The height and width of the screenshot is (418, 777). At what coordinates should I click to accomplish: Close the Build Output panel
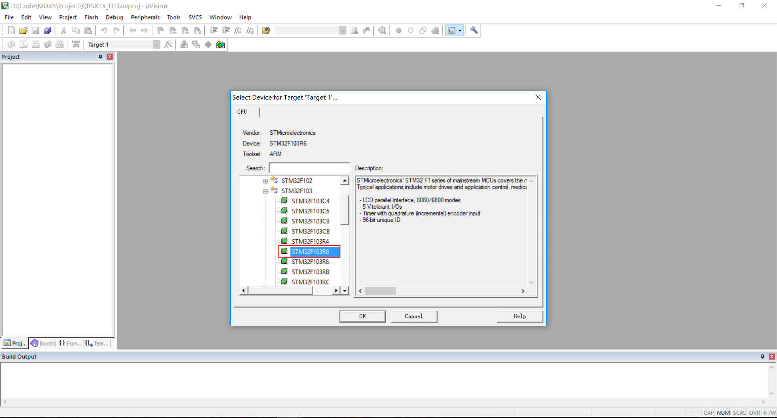(x=772, y=356)
